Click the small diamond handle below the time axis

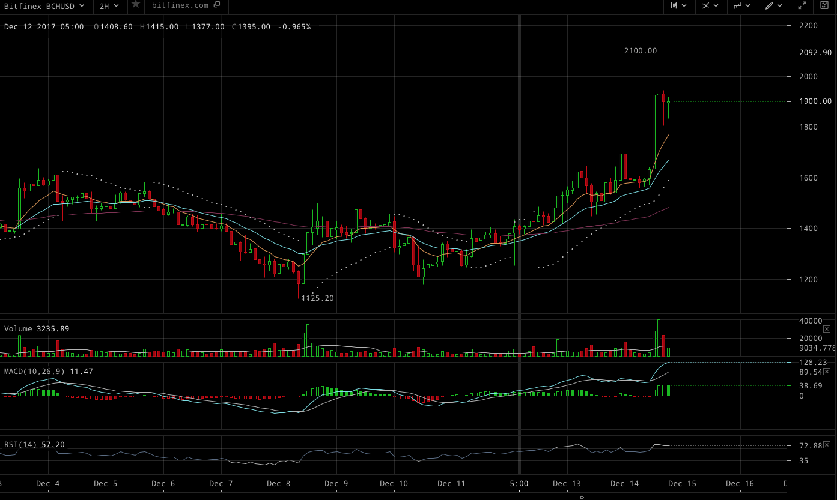click(x=582, y=498)
